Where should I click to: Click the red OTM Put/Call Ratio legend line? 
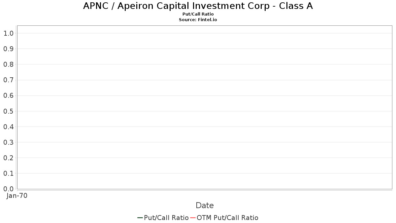point(193,218)
